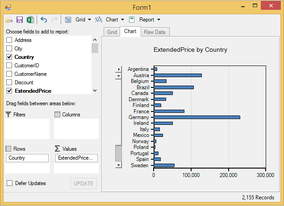Select the ExtendedPrice item in Values area
This screenshot has width=284, height=206.
[76, 158]
